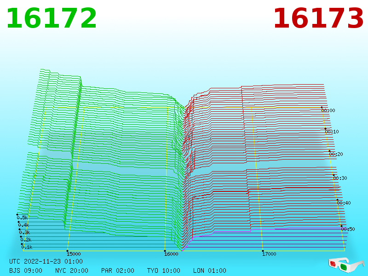Image resolution: width=368 pixels, height=276 pixels.
Task: Click the PAR 02:00 clock
Action: point(118,270)
